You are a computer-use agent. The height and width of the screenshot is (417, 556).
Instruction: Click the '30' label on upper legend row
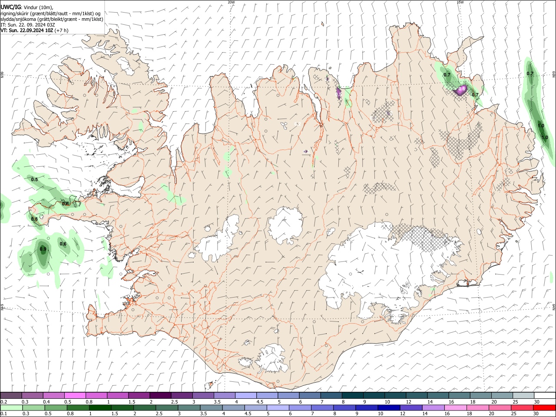[x=536, y=402]
